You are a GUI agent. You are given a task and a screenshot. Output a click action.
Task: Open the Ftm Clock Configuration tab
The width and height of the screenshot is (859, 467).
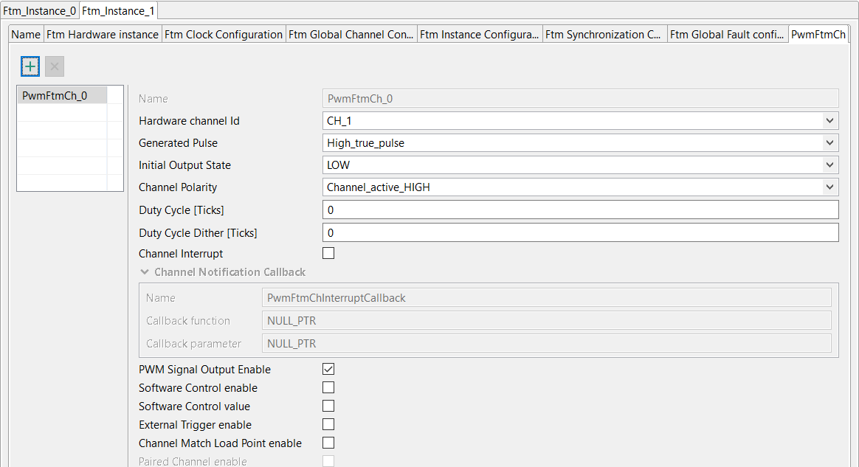pos(223,34)
